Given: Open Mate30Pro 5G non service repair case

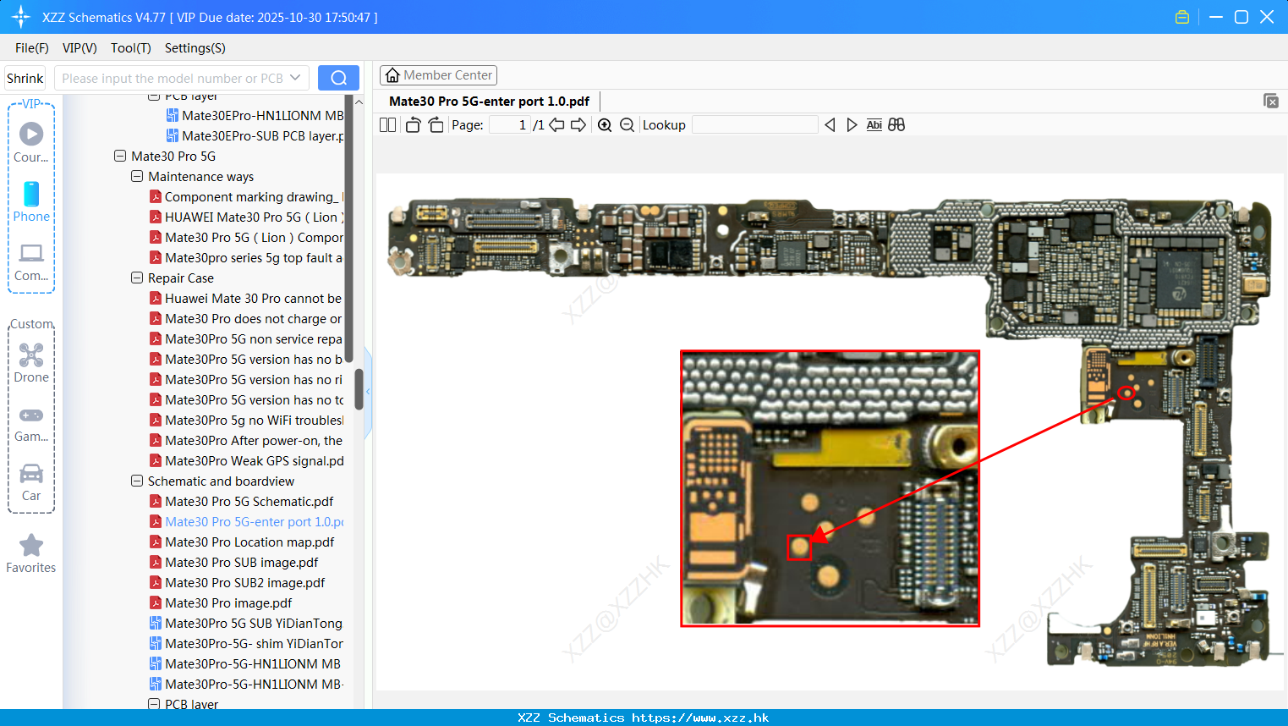Looking at the screenshot, I should pyautogui.click(x=246, y=338).
